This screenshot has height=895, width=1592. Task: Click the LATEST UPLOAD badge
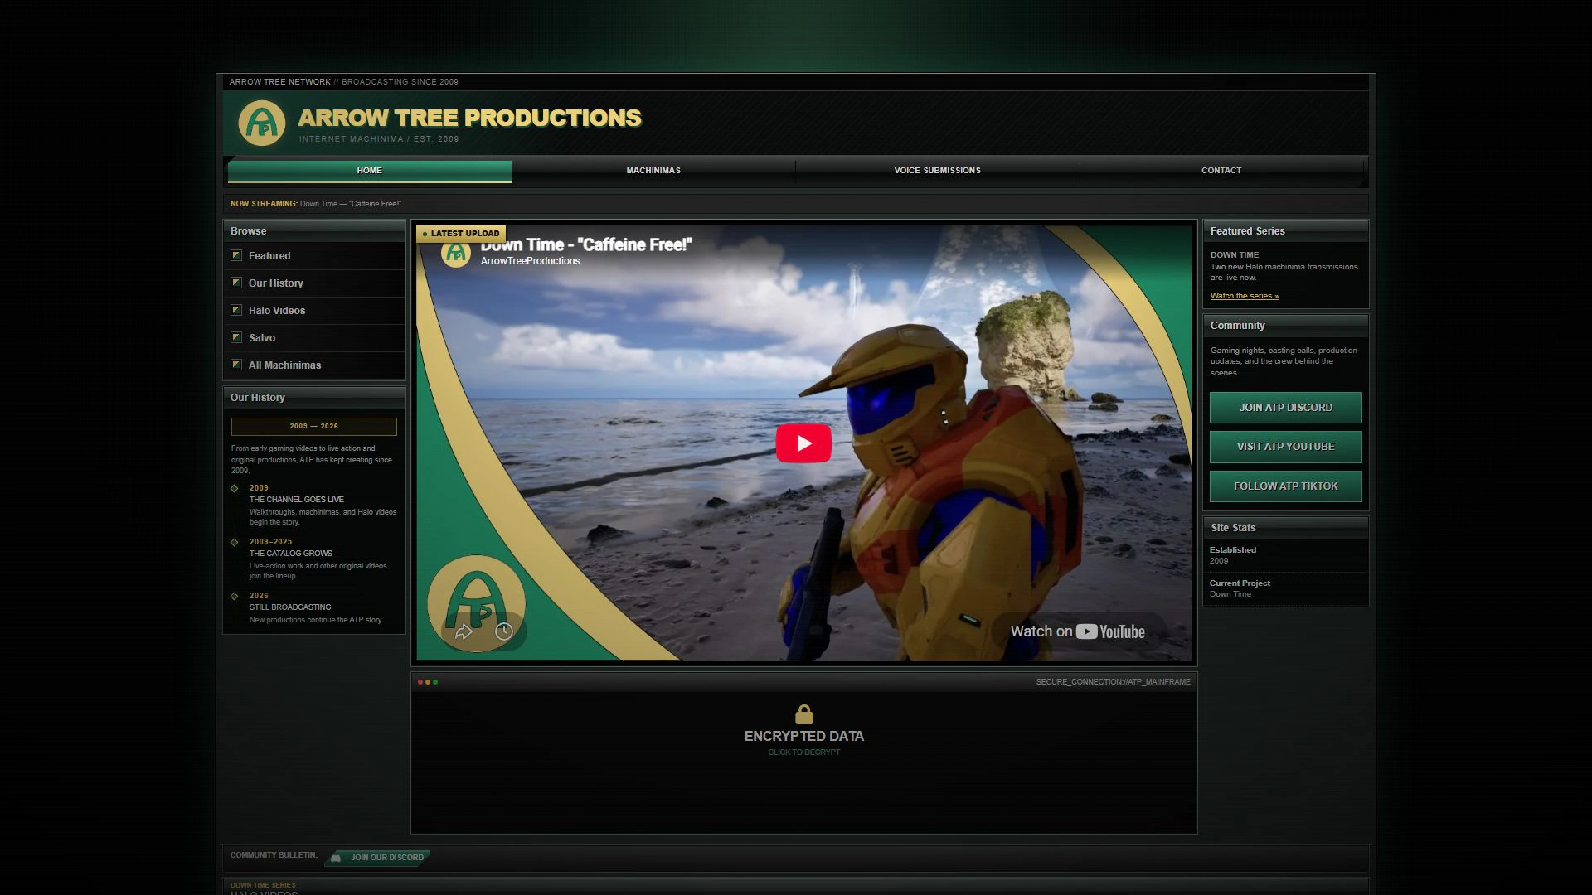pyautogui.click(x=461, y=234)
